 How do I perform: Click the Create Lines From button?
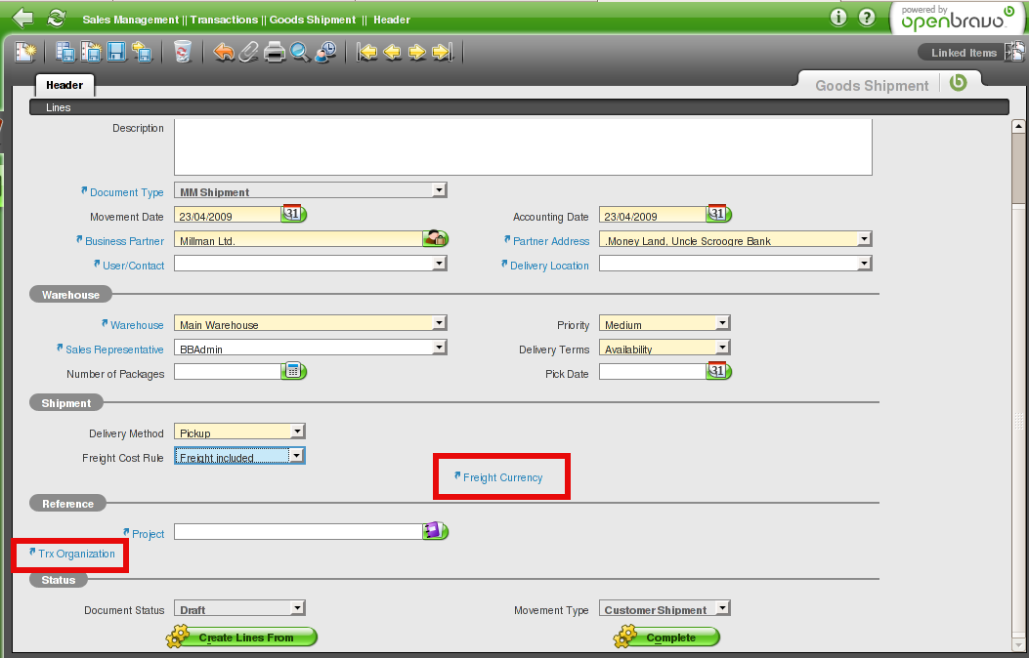[x=243, y=637]
